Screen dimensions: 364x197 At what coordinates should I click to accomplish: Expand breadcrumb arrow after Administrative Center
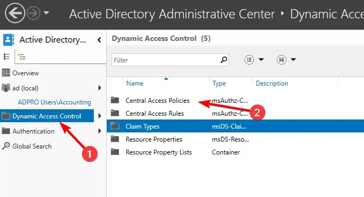click(x=282, y=13)
